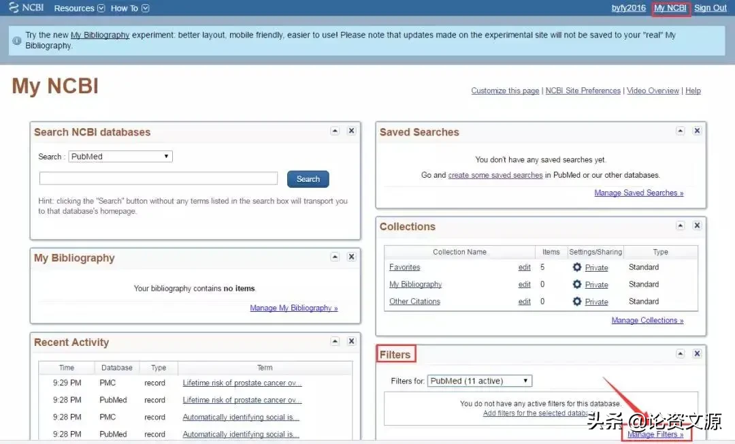This screenshot has width=735, height=444.
Task: Click Private setting for My Bibliography
Action: tap(596, 285)
